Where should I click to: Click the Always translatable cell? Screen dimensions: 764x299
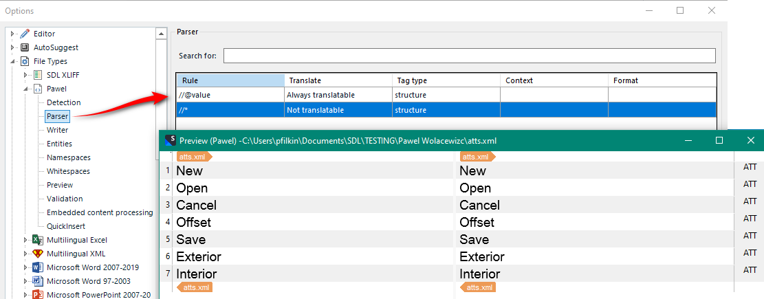pos(338,95)
